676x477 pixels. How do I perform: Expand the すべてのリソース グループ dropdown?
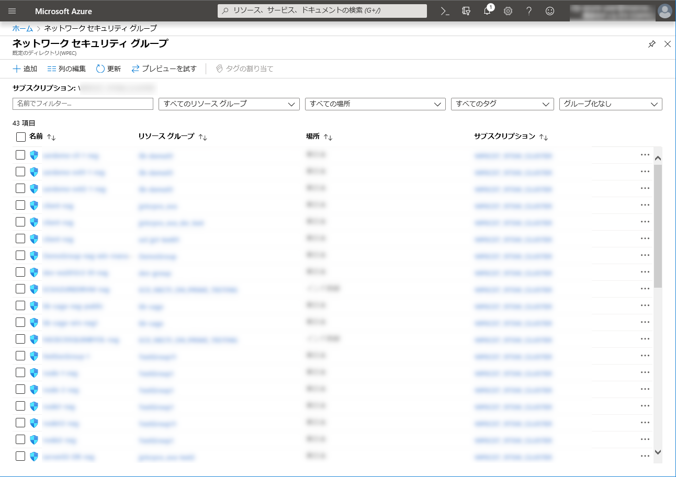[x=229, y=104]
